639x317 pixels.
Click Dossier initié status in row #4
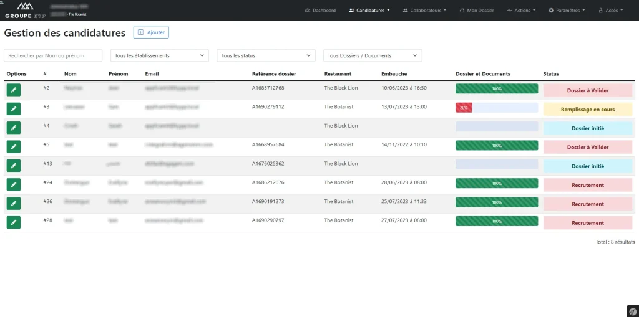(588, 128)
